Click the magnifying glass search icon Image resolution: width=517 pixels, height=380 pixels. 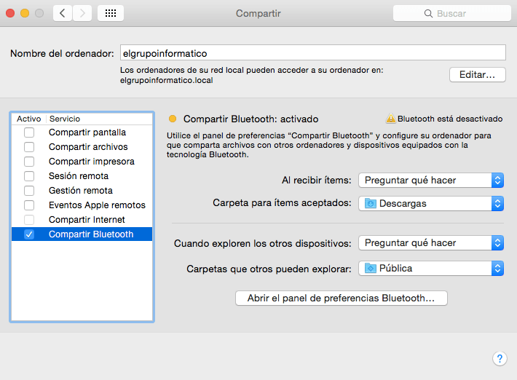click(x=428, y=14)
